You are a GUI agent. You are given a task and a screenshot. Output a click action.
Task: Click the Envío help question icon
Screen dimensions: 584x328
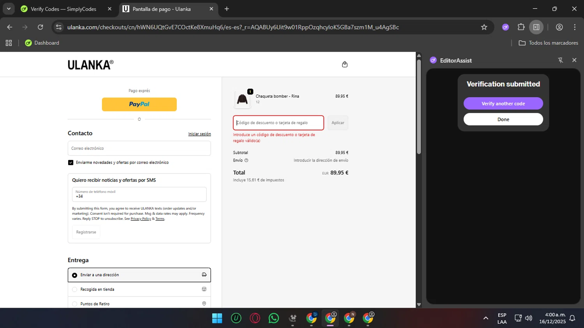[x=246, y=160]
